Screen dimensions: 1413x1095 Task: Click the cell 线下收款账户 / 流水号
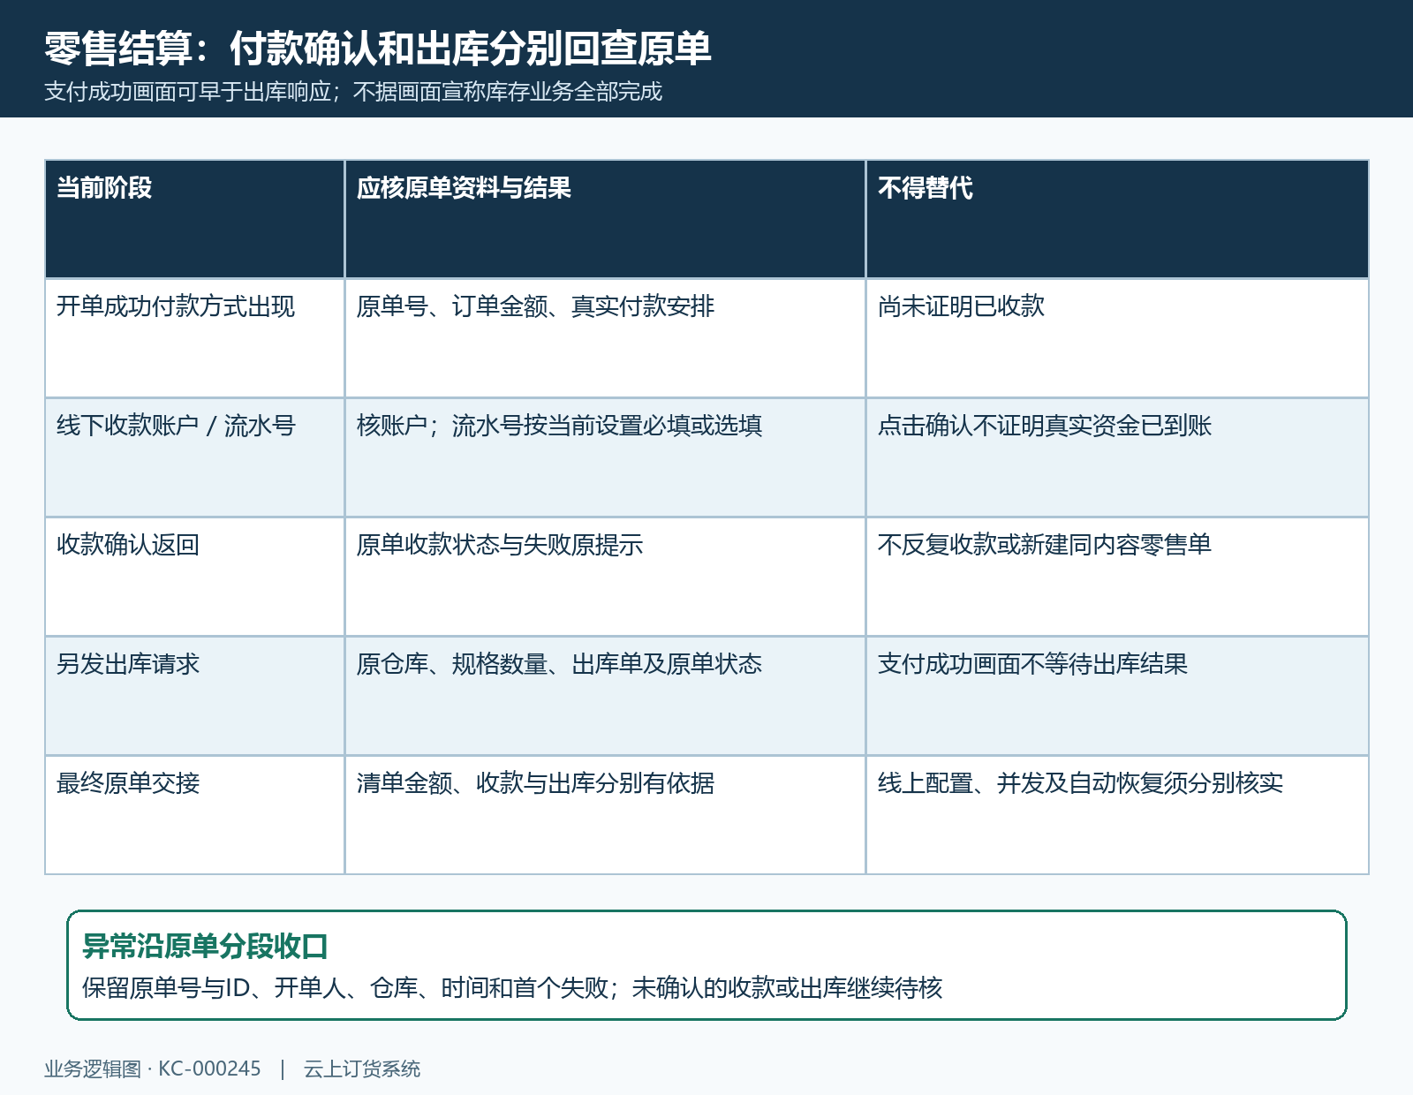tap(194, 457)
